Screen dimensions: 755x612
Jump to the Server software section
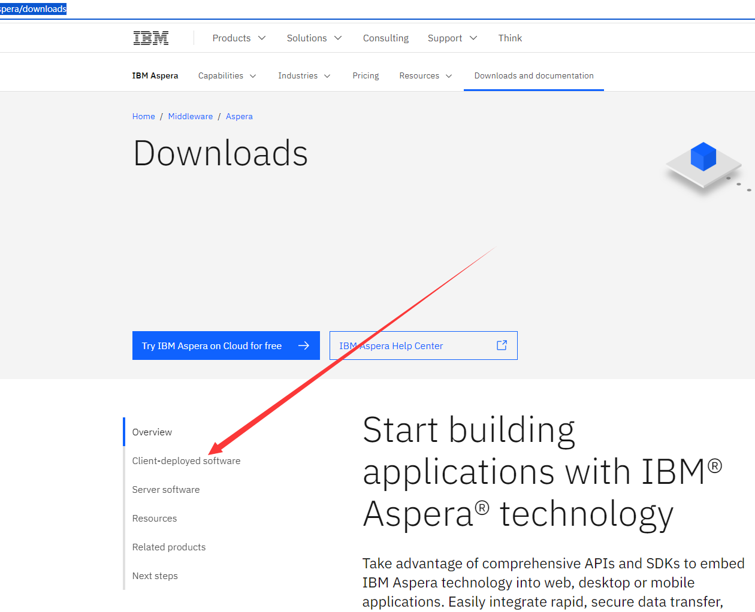pyautogui.click(x=166, y=489)
